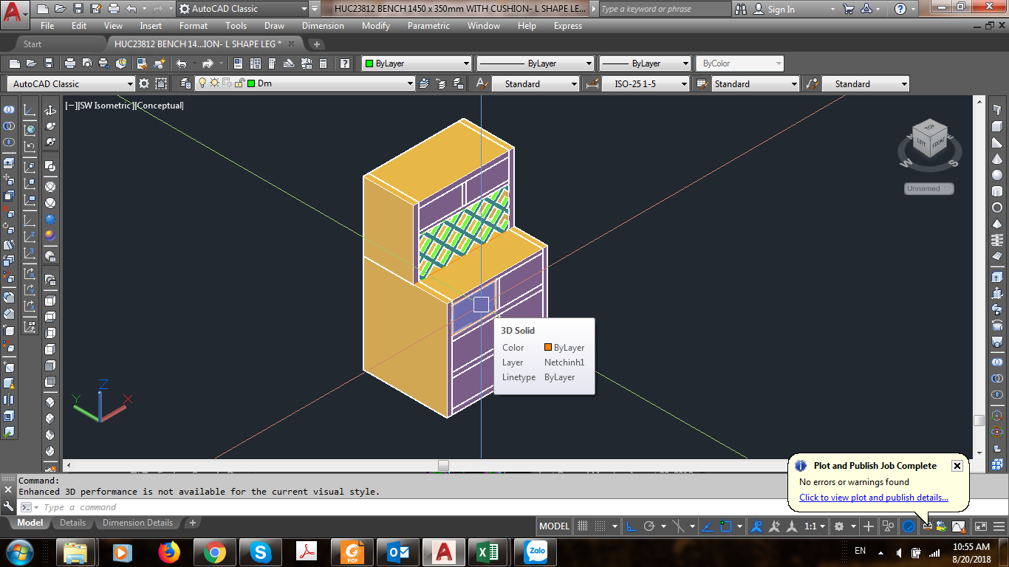Image resolution: width=1009 pixels, height=567 pixels.
Task: Click the Sign In button
Action: point(774,10)
